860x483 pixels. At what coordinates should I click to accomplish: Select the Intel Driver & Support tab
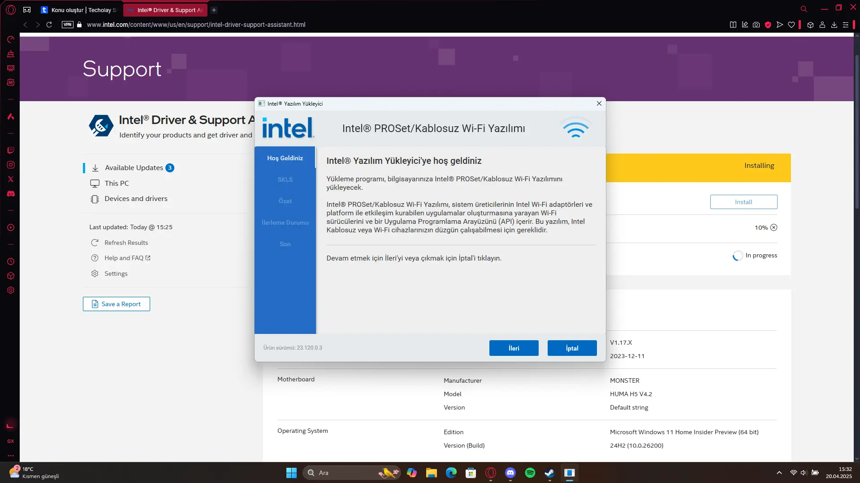[165, 10]
